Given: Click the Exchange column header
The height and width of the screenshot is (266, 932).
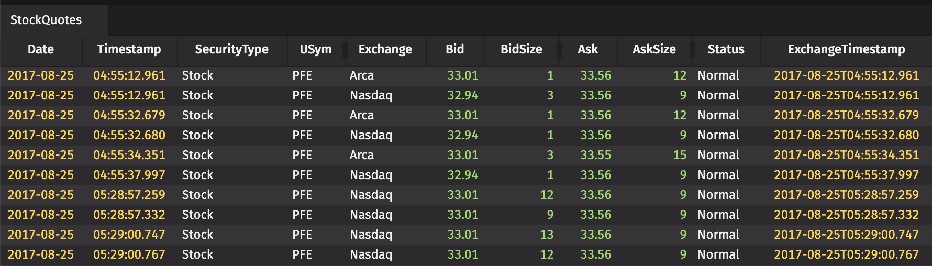Looking at the screenshot, I should pos(385,49).
